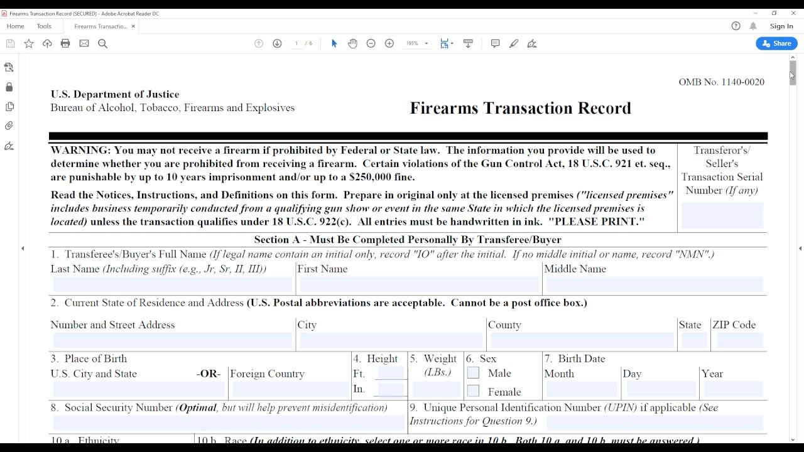Expand the right tools pane arrow
This screenshot has width=804, height=452.
[x=800, y=249]
